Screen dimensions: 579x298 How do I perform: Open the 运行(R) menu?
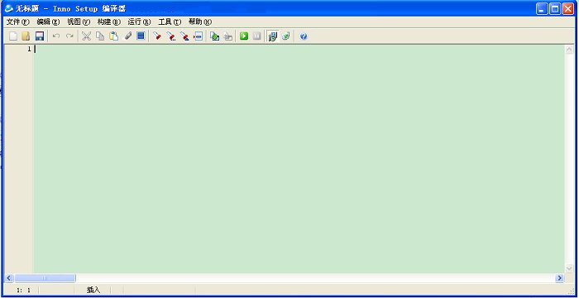coord(139,22)
